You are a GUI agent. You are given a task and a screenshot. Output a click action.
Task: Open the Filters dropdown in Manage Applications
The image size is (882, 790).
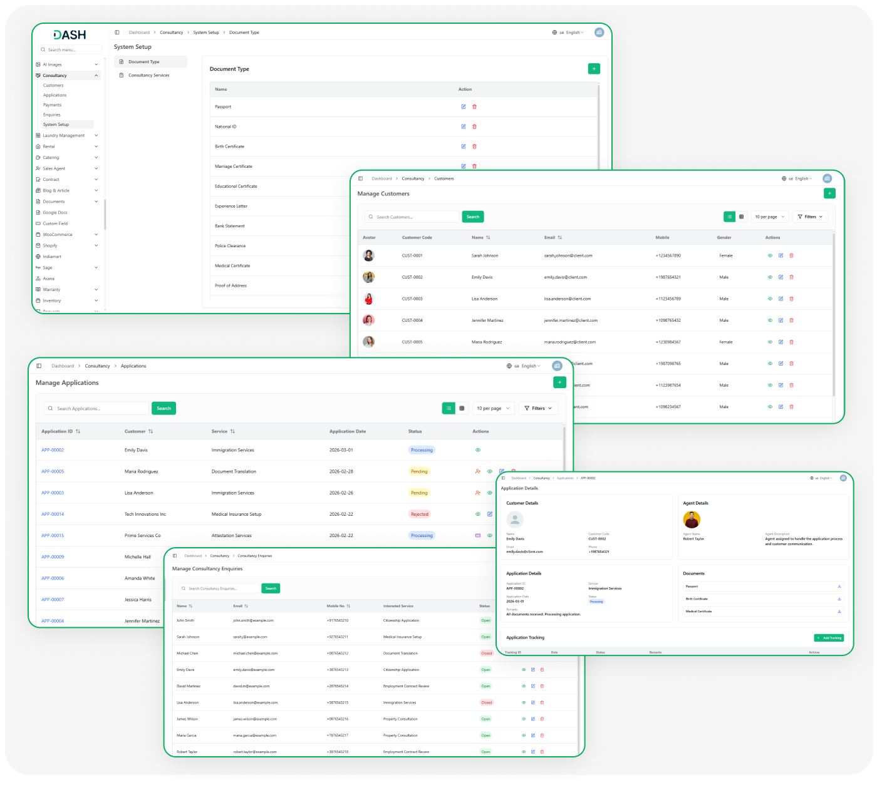(538, 408)
